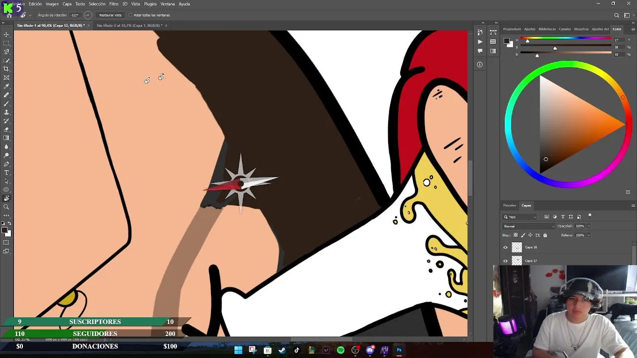This screenshot has height=358, width=637.
Task: Click the saturation S slider
Action: click(566, 46)
